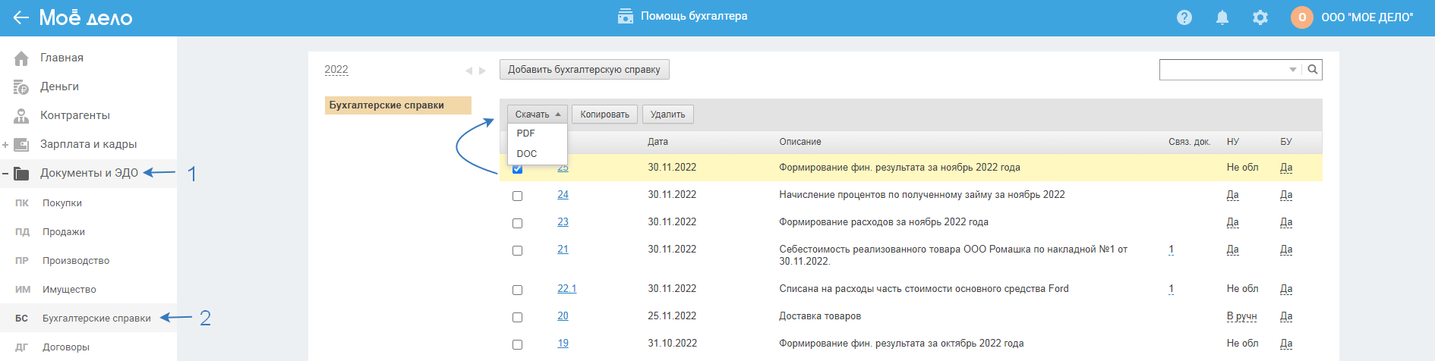Viewport: 1435px width, 361px height.
Task: Choose DOC from download menu
Action: (527, 153)
